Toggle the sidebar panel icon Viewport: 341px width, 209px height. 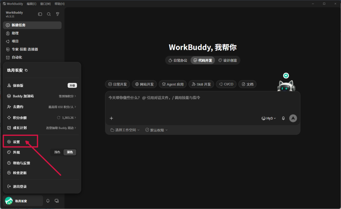click(40, 14)
